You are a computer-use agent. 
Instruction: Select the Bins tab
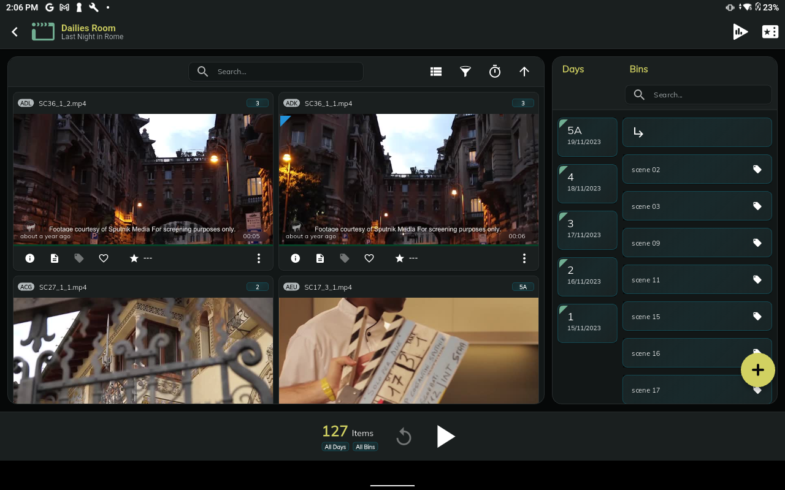click(x=638, y=69)
